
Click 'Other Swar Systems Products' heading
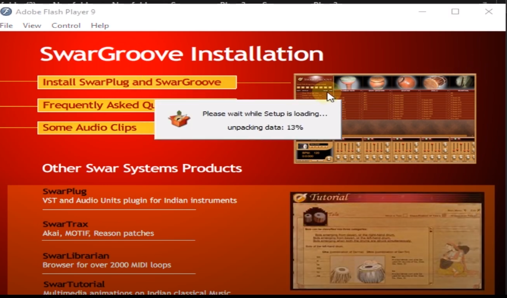pos(142,168)
